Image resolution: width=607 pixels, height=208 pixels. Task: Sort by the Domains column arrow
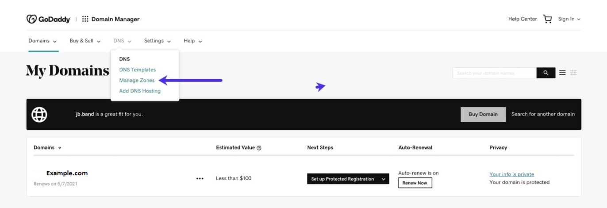(60, 148)
